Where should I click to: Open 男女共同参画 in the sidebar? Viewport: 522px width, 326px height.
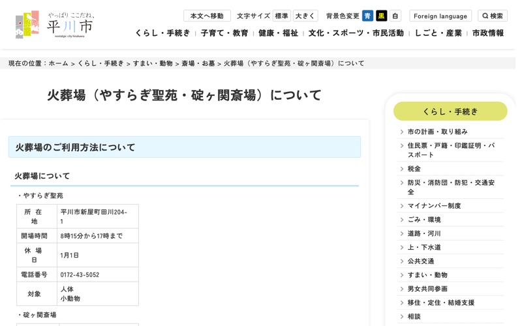point(427,289)
